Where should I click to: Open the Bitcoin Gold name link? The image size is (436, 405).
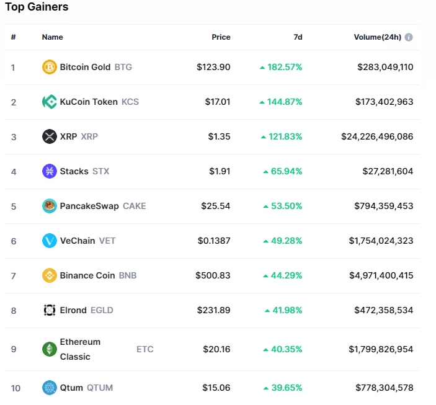[x=85, y=67]
